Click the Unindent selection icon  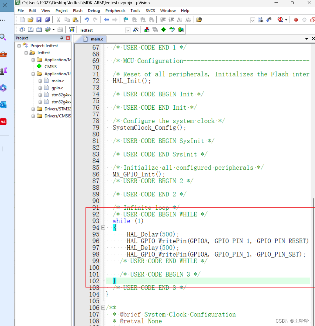pyautogui.click(x=171, y=20)
